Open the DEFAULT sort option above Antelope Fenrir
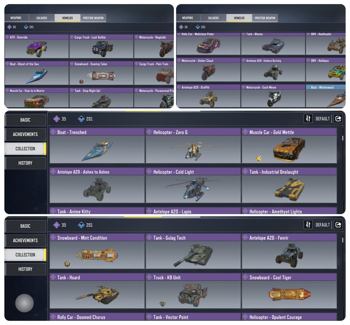 322,225
